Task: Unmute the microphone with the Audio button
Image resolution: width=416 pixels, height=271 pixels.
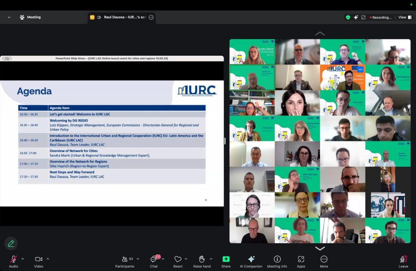Action: pos(13,261)
